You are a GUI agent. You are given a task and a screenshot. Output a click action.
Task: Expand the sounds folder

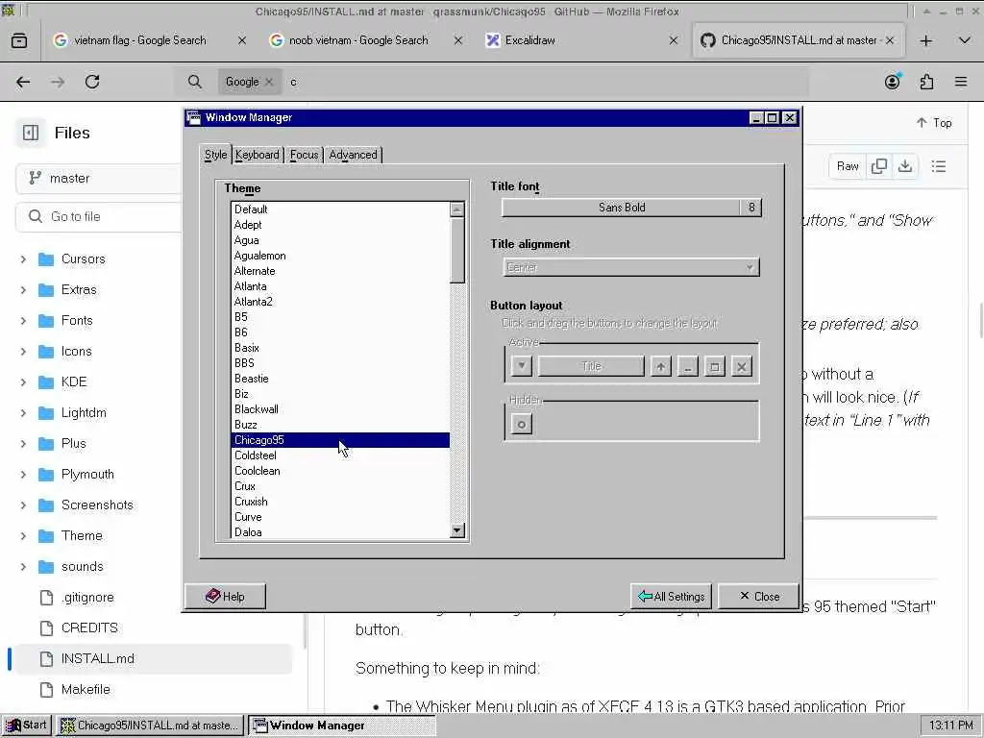(x=23, y=567)
